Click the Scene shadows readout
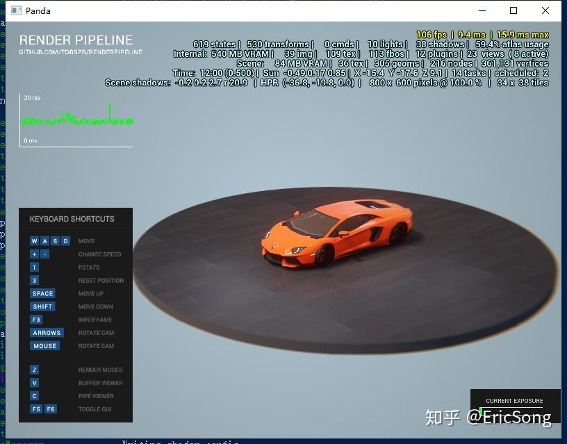This screenshot has width=567, height=444. click(176, 83)
